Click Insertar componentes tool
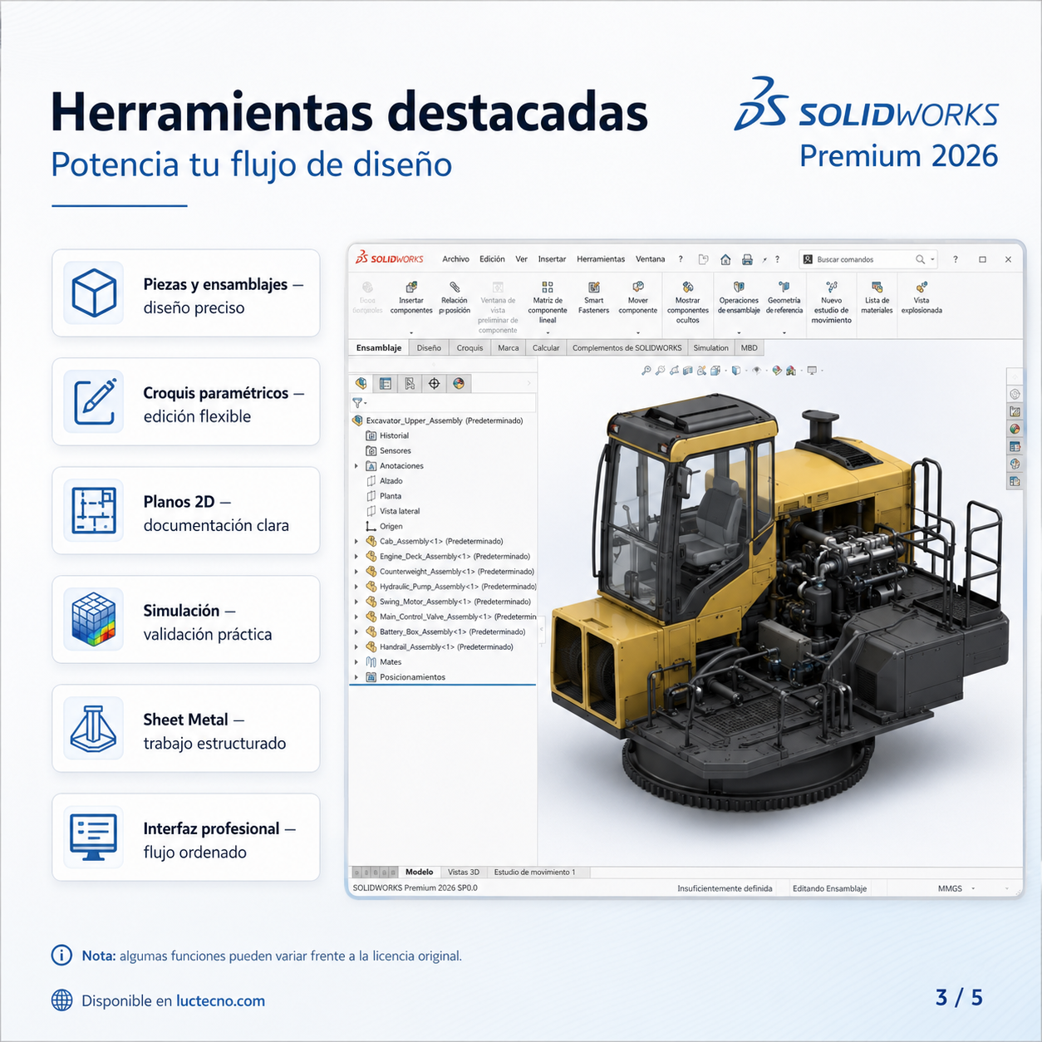This screenshot has height=1042, width=1042. point(411,298)
